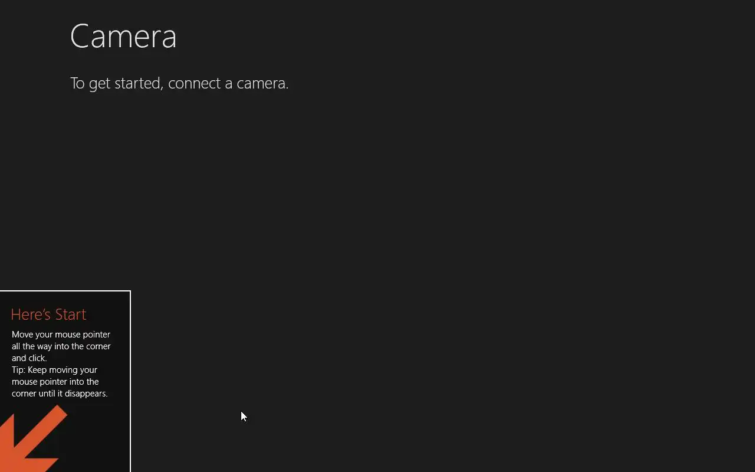
Task: Click "To get started, connect a camera." message
Action: pos(179,83)
